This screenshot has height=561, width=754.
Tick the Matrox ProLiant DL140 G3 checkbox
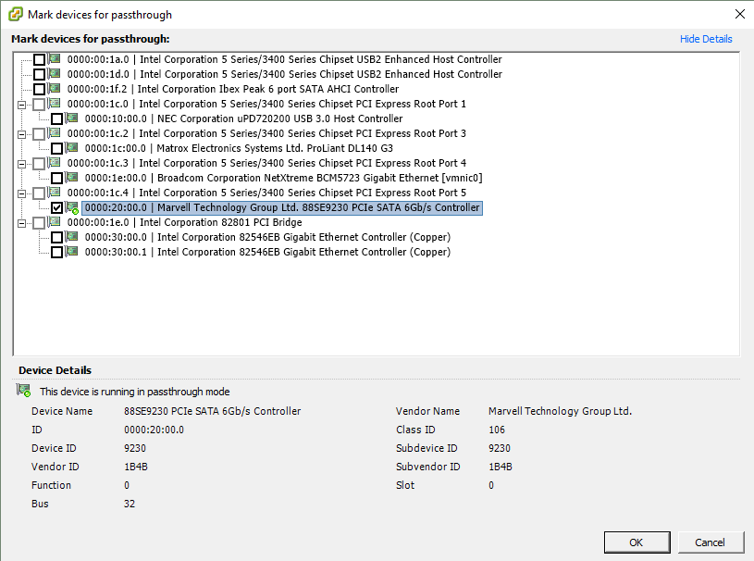pyautogui.click(x=56, y=149)
